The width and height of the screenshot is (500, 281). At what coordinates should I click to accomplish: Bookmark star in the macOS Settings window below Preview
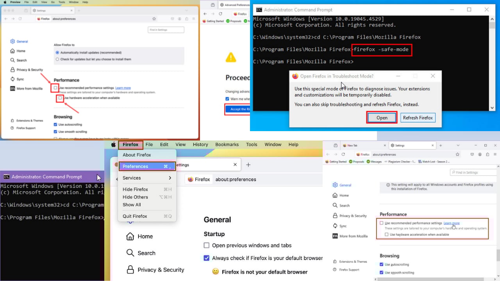pos(154,19)
